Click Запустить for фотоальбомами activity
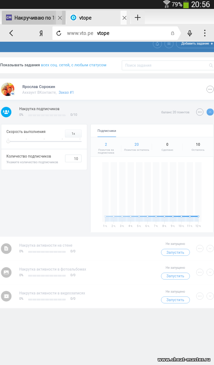This screenshot has width=214, height=365. (175, 276)
